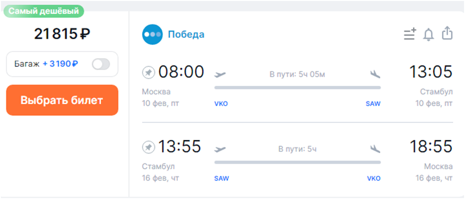Add ticket to comparison list icon

(x=409, y=34)
